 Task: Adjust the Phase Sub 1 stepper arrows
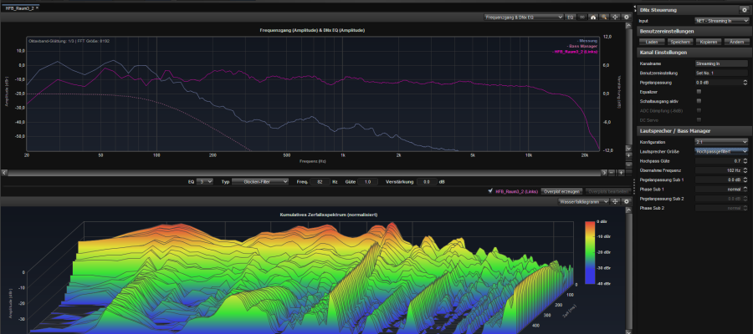[x=745, y=189]
